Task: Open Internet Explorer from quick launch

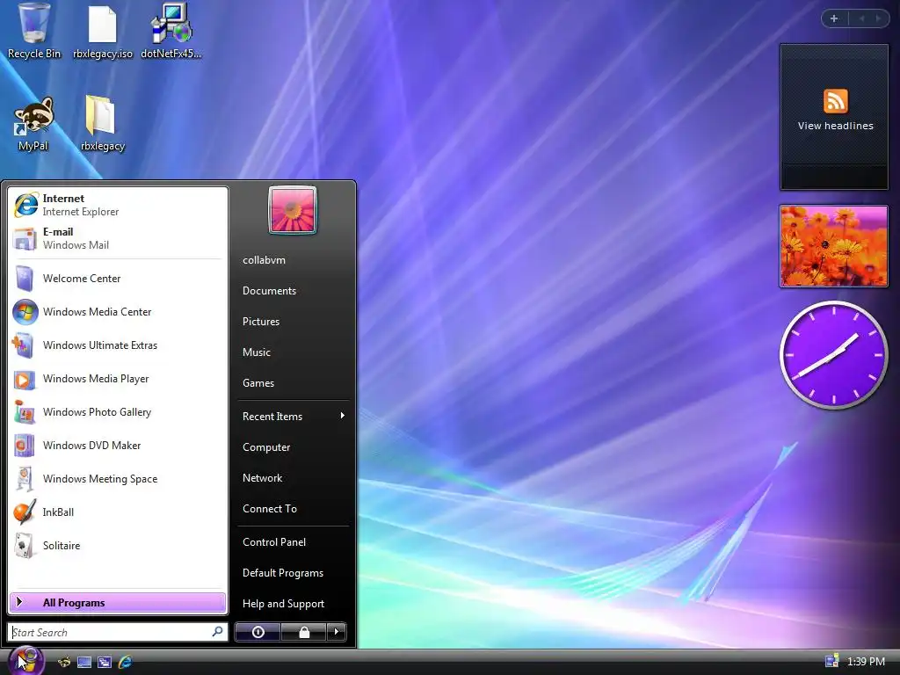Action: tap(125, 662)
